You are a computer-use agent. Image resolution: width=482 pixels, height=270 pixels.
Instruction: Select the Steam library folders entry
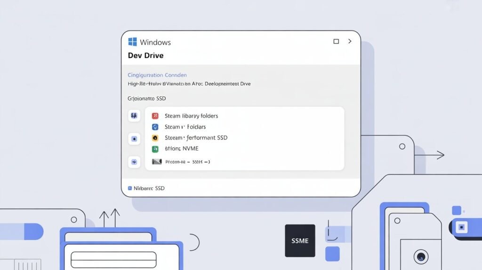click(x=191, y=116)
